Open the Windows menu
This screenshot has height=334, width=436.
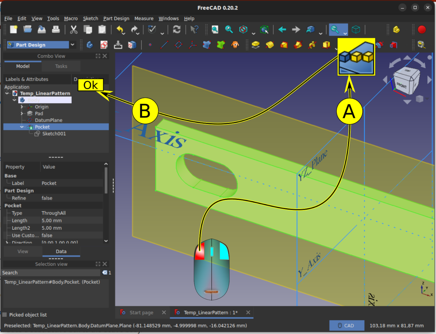click(169, 19)
